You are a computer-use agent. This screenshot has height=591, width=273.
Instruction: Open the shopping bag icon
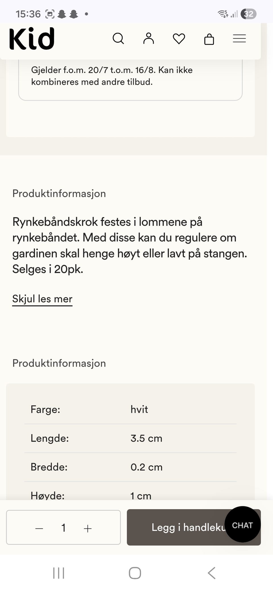(x=209, y=39)
